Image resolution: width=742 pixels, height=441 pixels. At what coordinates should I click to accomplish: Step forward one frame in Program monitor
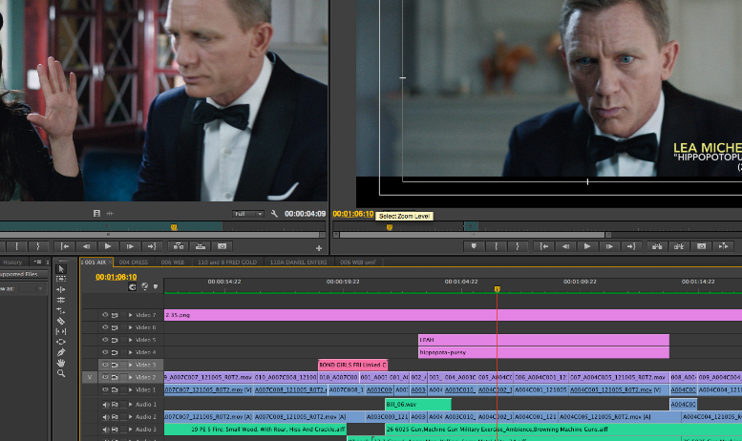pyautogui.click(x=609, y=246)
